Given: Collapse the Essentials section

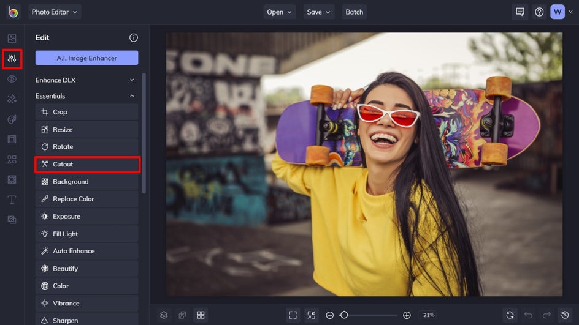Looking at the screenshot, I should 86,96.
